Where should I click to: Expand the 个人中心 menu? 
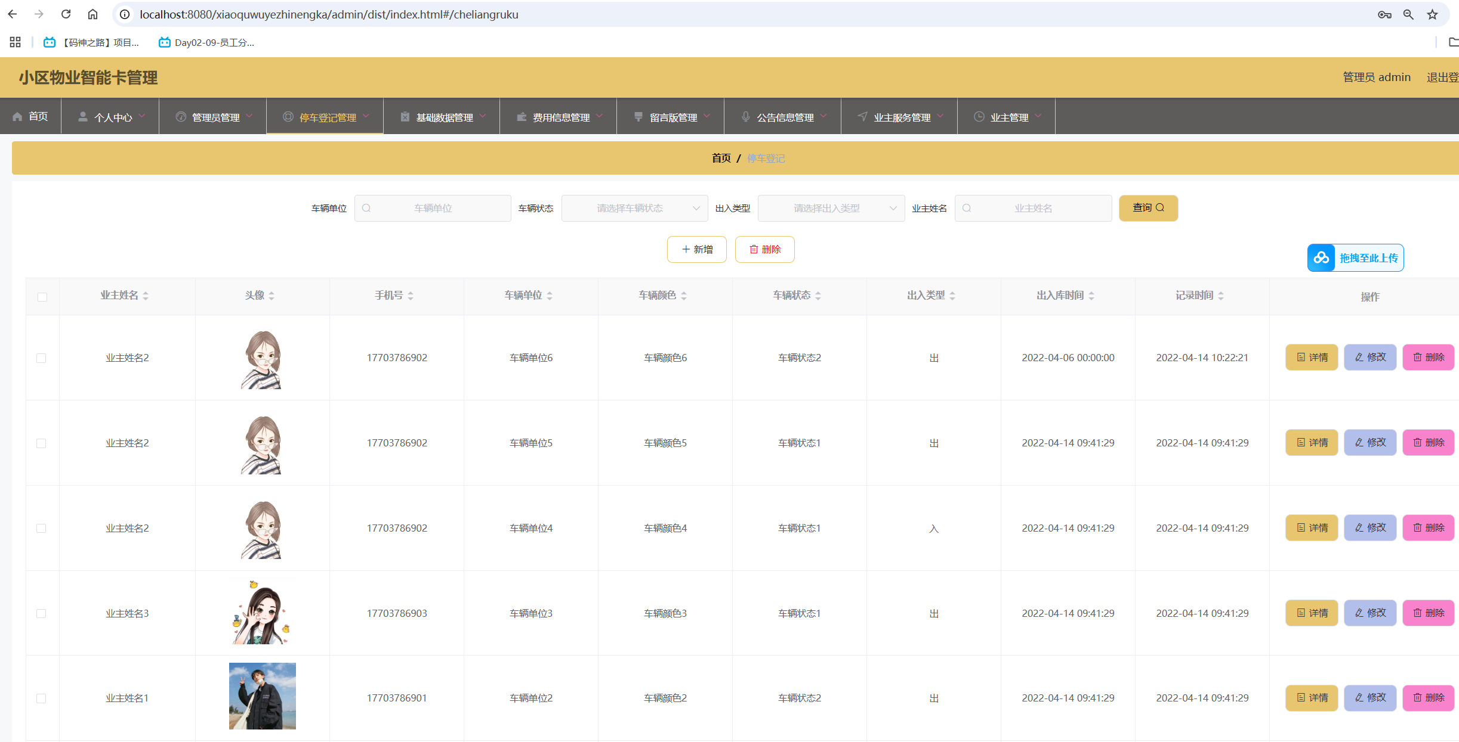[112, 117]
